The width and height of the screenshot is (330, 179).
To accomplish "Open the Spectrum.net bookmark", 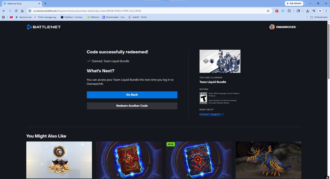I will pos(23,17).
